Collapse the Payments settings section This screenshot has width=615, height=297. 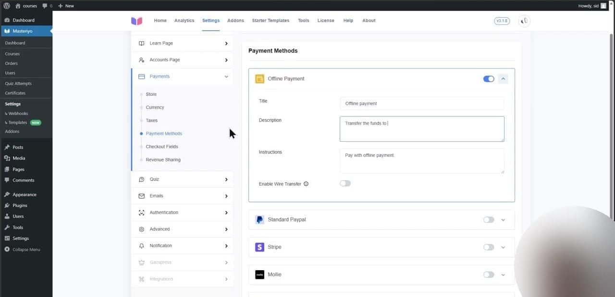182,77
